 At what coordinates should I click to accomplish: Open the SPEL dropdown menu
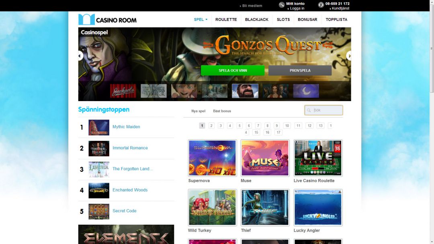click(x=201, y=19)
